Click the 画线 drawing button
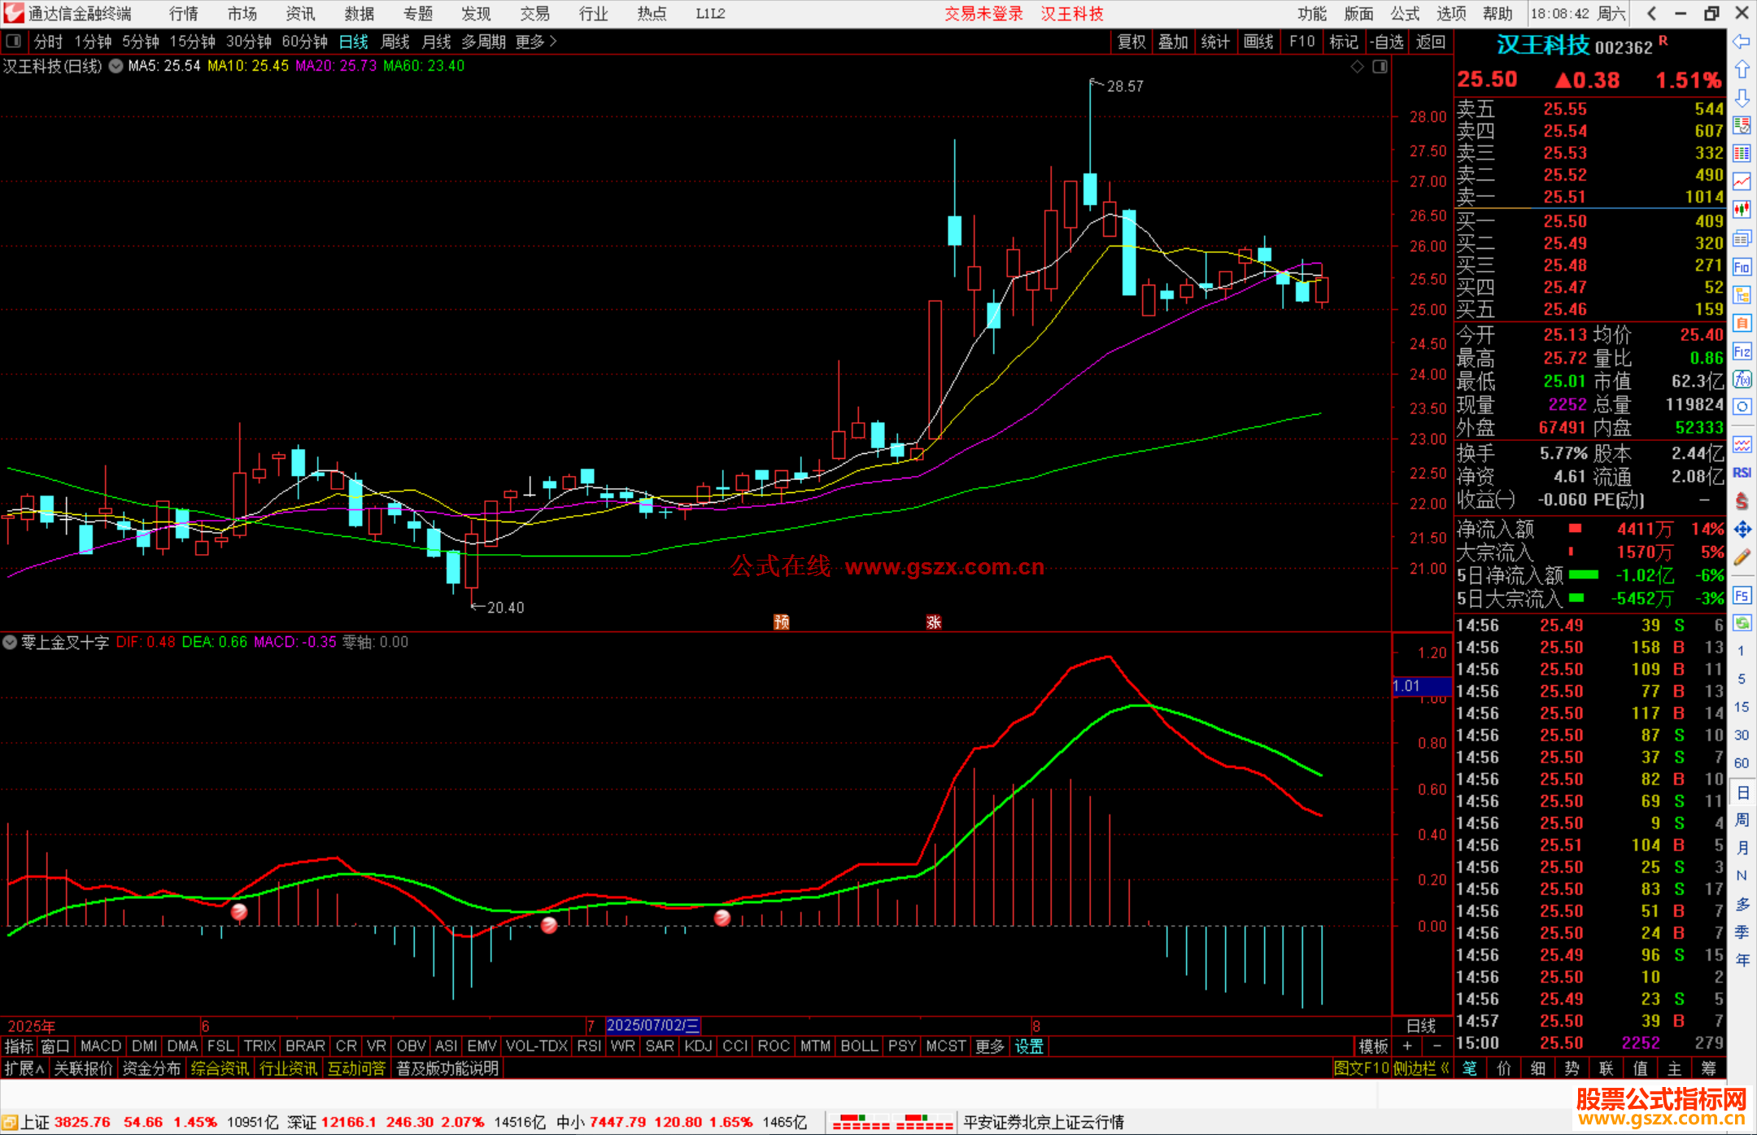 point(1258,41)
